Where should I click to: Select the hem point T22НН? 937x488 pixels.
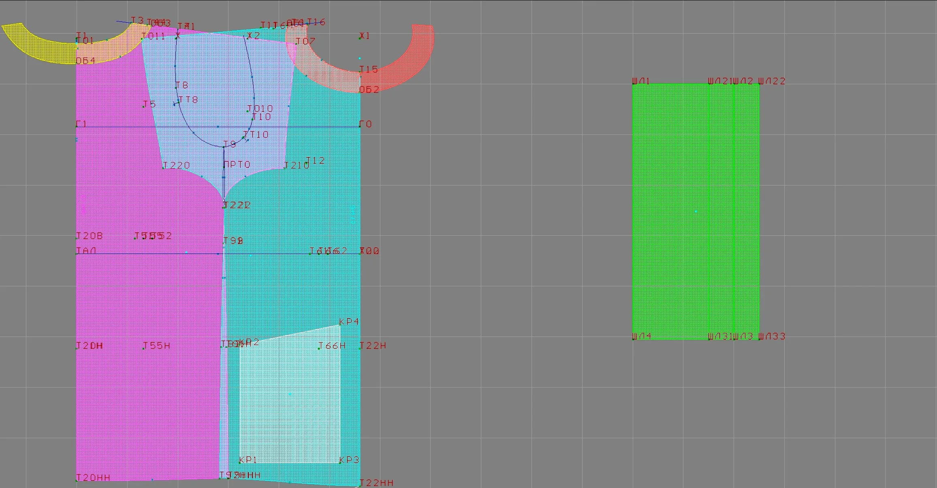[376, 483]
